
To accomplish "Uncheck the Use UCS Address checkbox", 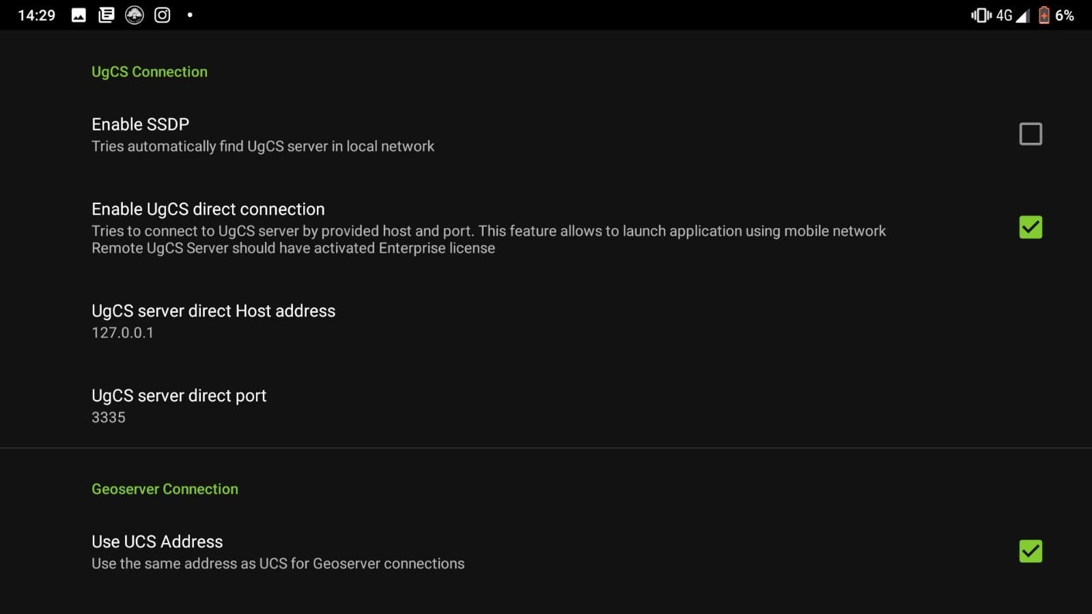I will click(1030, 551).
